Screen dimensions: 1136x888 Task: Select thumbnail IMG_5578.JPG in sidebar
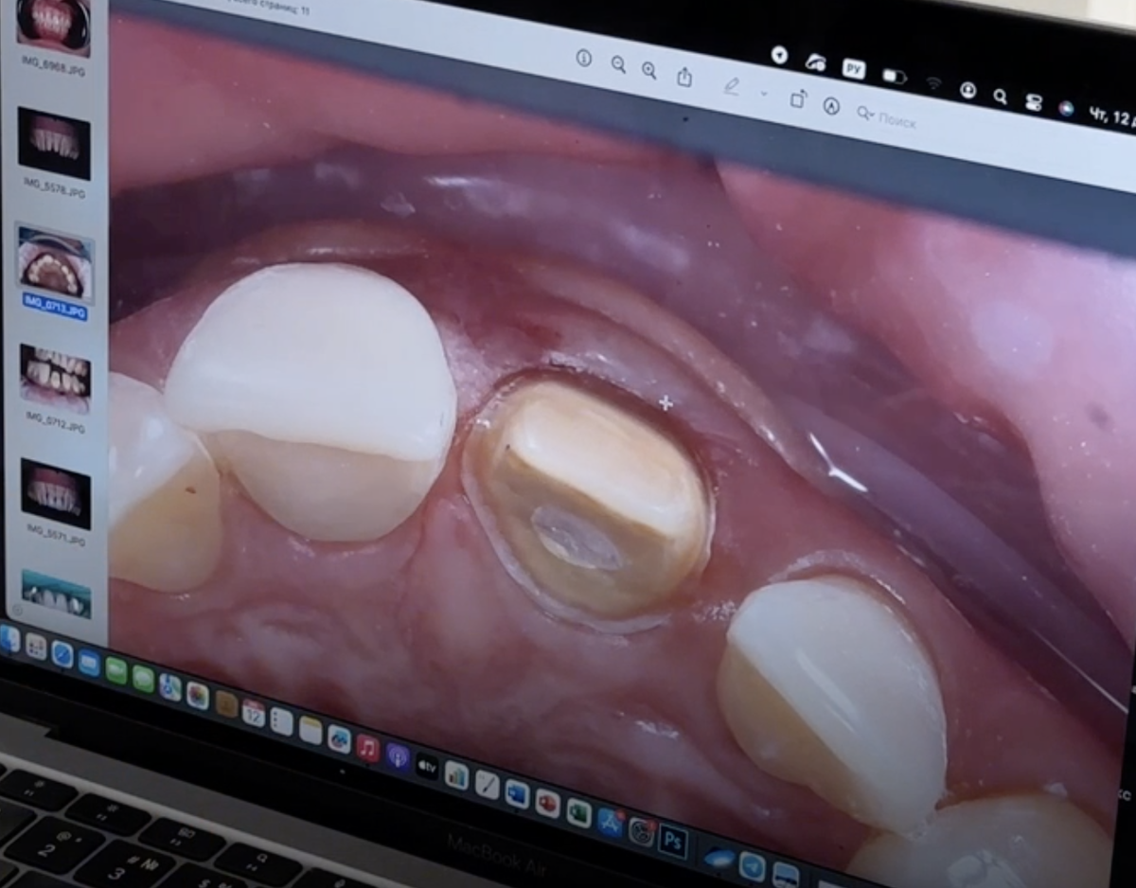54,145
